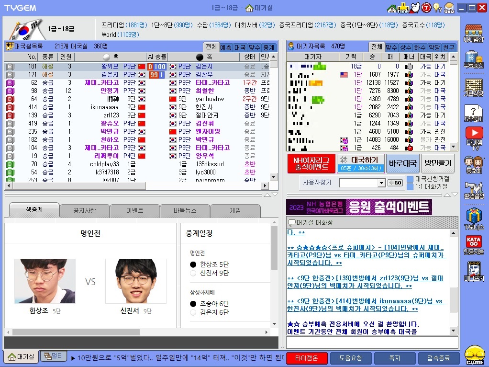
Task: Click the 쪽지 button
Action: [x=395, y=358]
